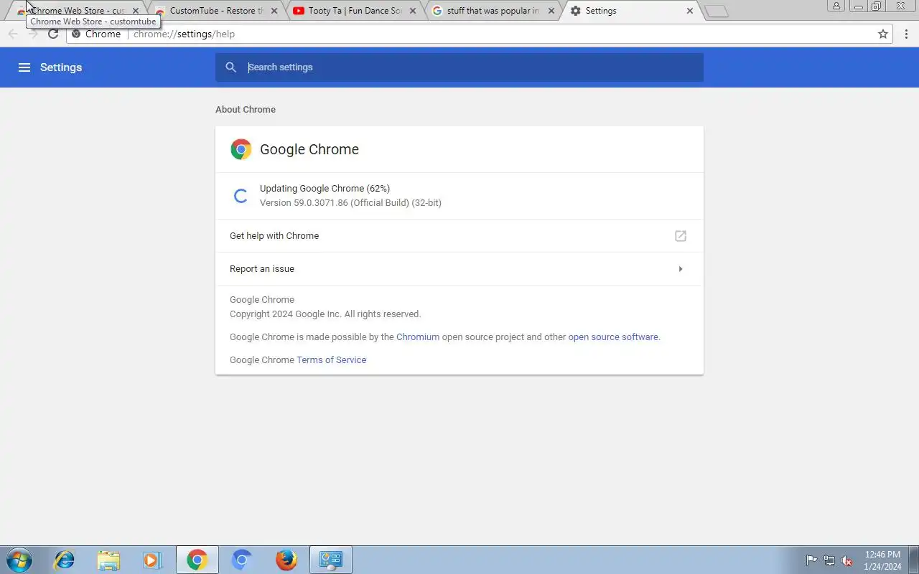Close the Settings tab
Image resolution: width=919 pixels, height=574 pixels.
coord(690,11)
